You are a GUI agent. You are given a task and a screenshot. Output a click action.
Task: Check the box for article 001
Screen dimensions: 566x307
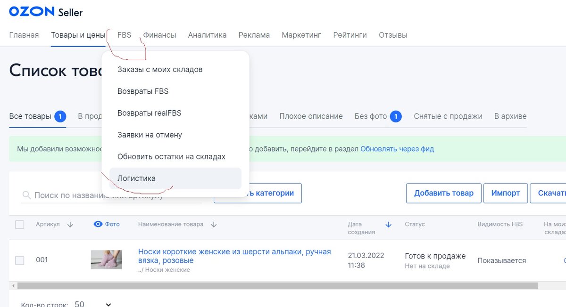click(19, 260)
